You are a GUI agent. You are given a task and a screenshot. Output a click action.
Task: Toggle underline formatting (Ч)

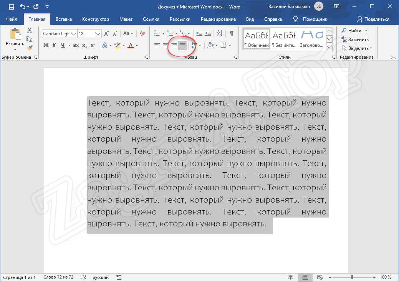click(63, 46)
